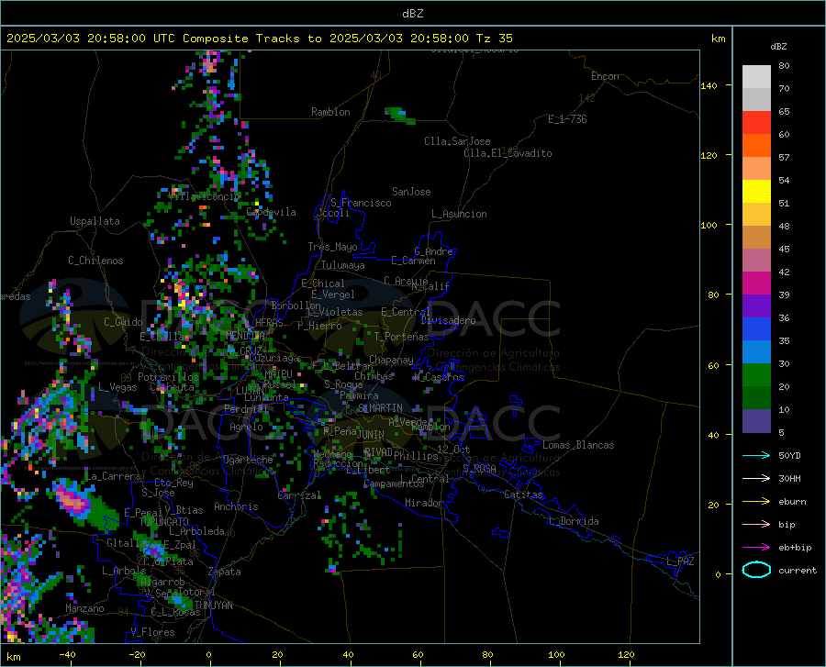Viewport: 826px width, 667px height.
Task: Click the 'V_Flores' map label
Action: click(152, 632)
